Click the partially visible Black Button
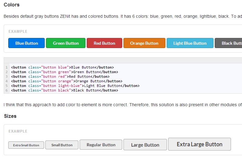The image size is (242, 157). pos(229,43)
